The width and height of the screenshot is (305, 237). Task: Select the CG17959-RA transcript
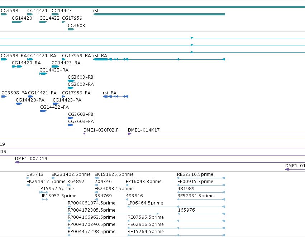[76, 56]
